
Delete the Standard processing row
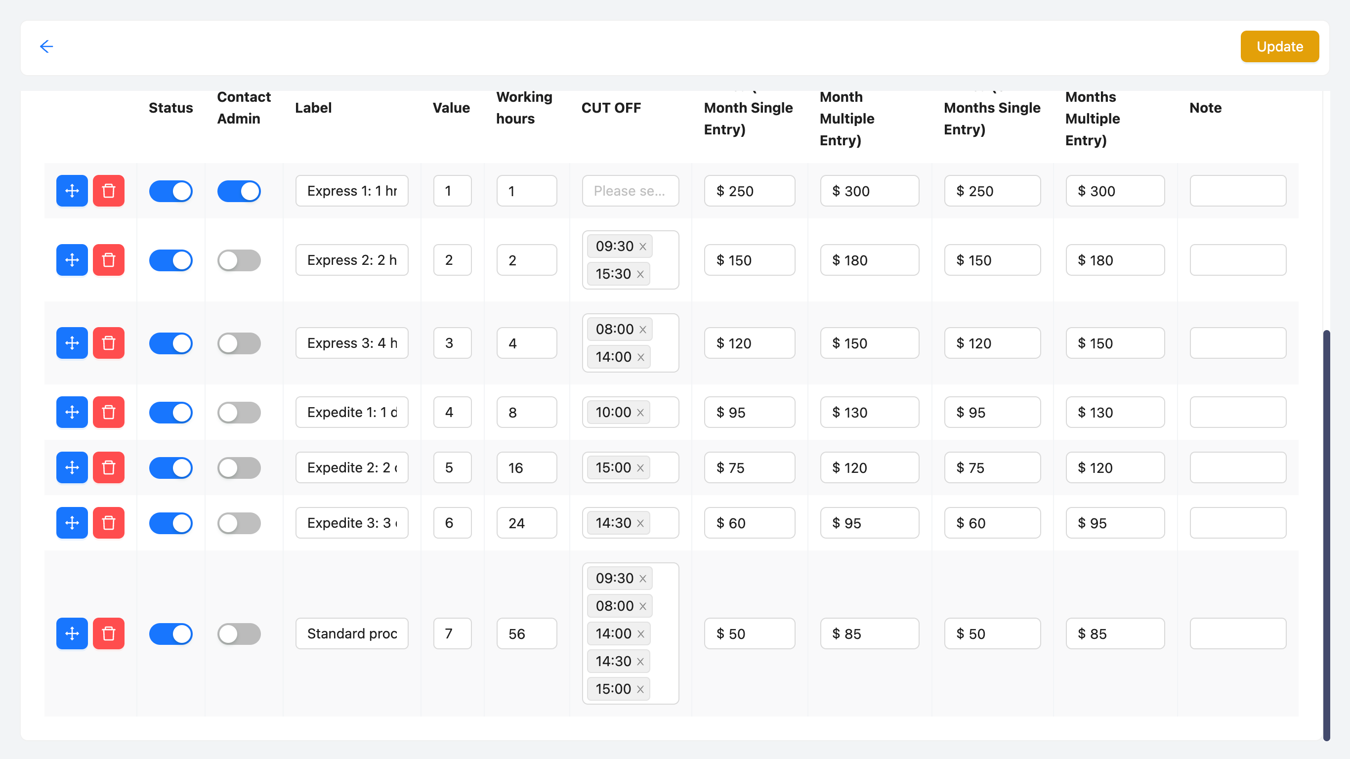click(109, 633)
